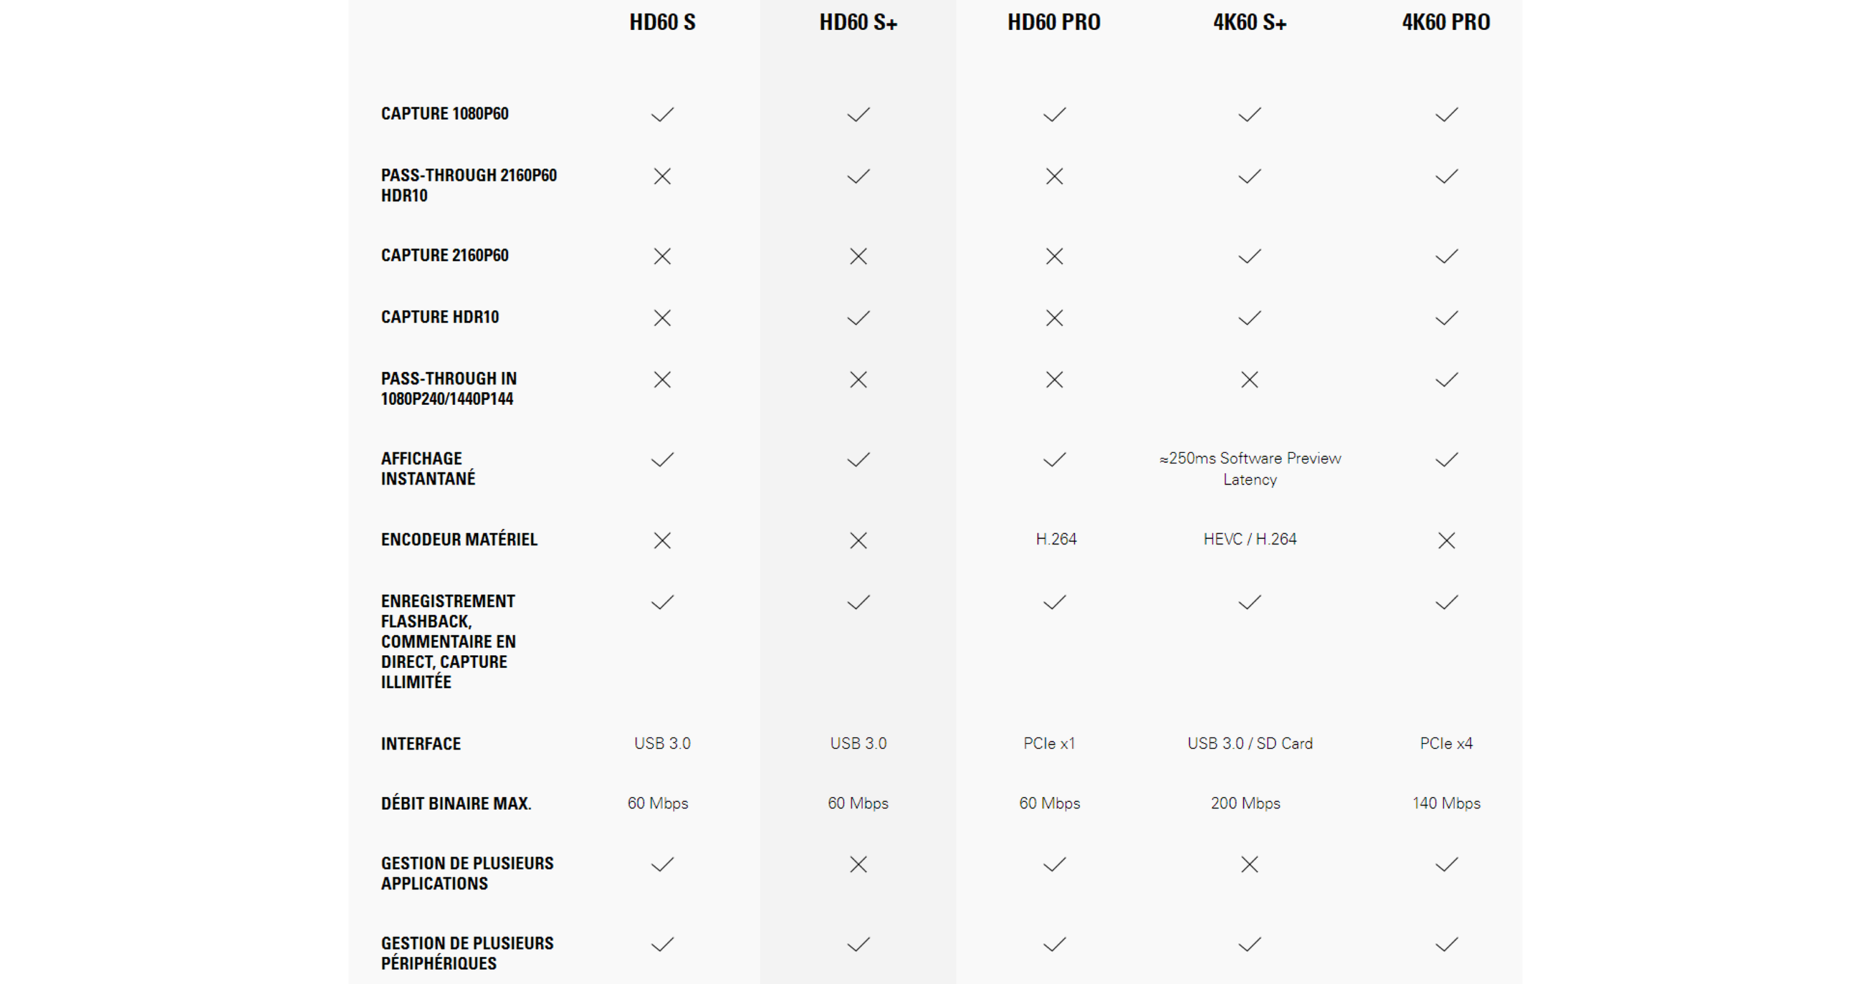Click the 4K60 S+ checkmark for Enregistrement Flashback row
The height and width of the screenshot is (984, 1871).
1250,602
